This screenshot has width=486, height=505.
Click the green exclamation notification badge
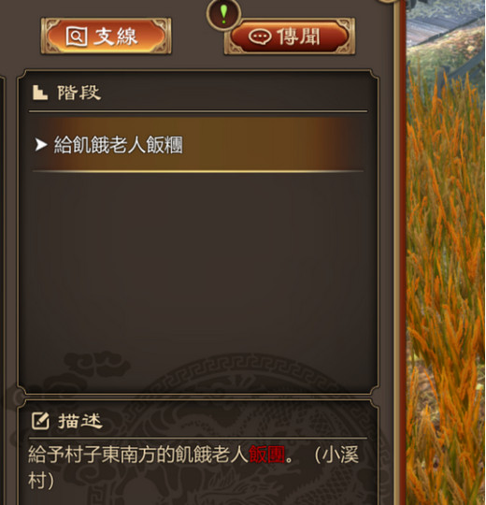tap(224, 14)
